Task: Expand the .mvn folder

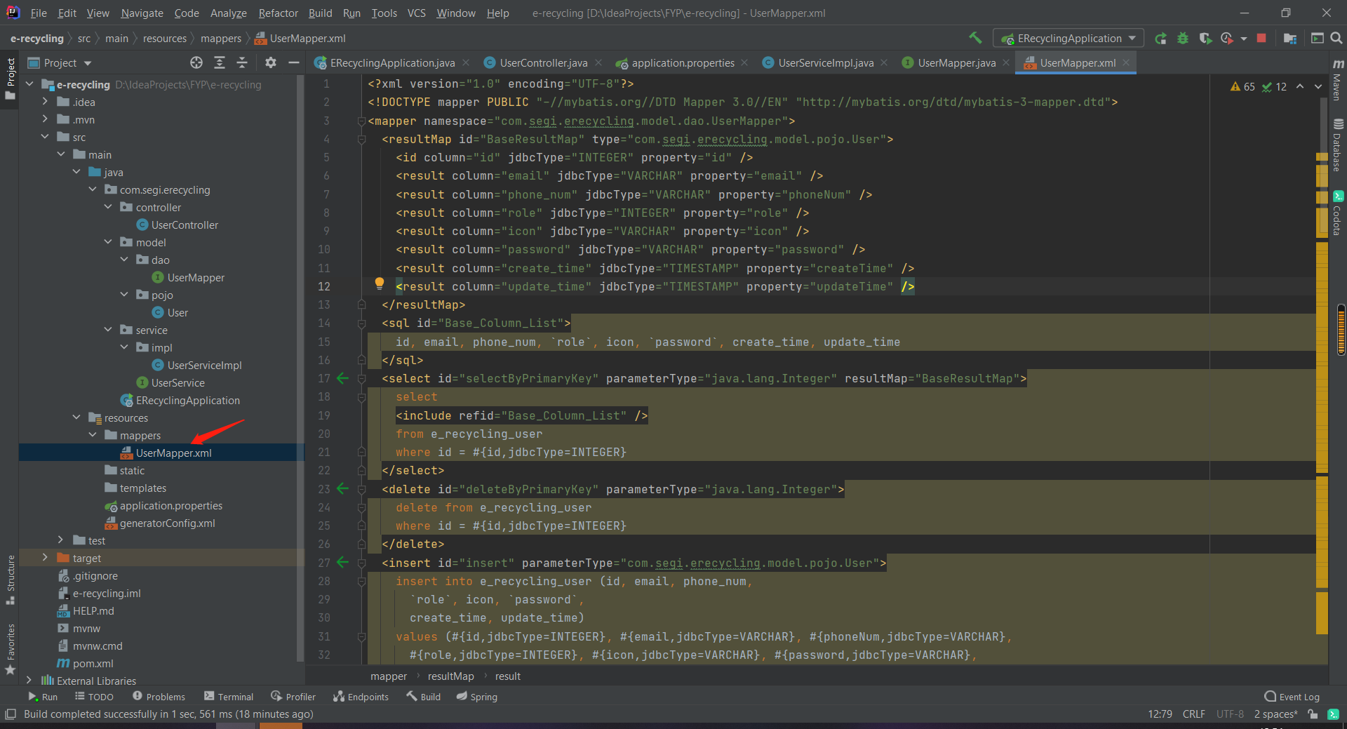Action: (x=45, y=119)
